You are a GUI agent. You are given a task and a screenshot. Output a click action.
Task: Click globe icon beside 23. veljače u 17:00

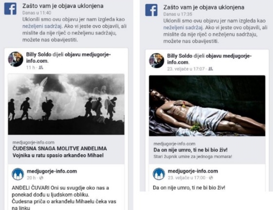pos(211,178)
